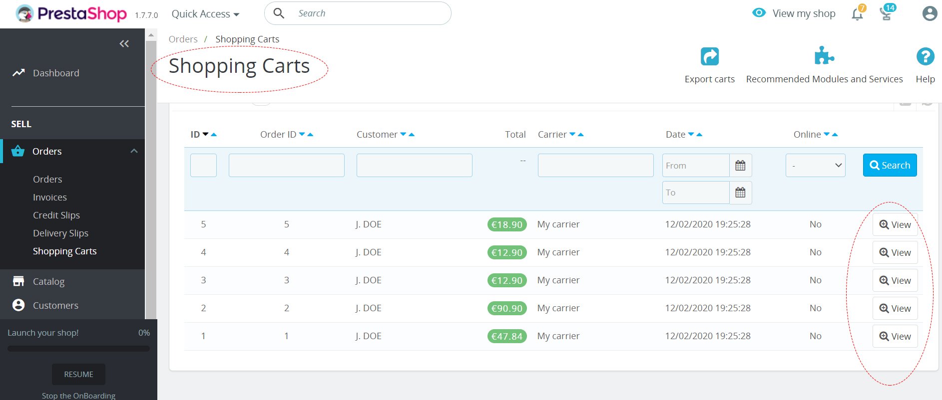Open the From date calendar picker
The image size is (942, 400).
740,166
